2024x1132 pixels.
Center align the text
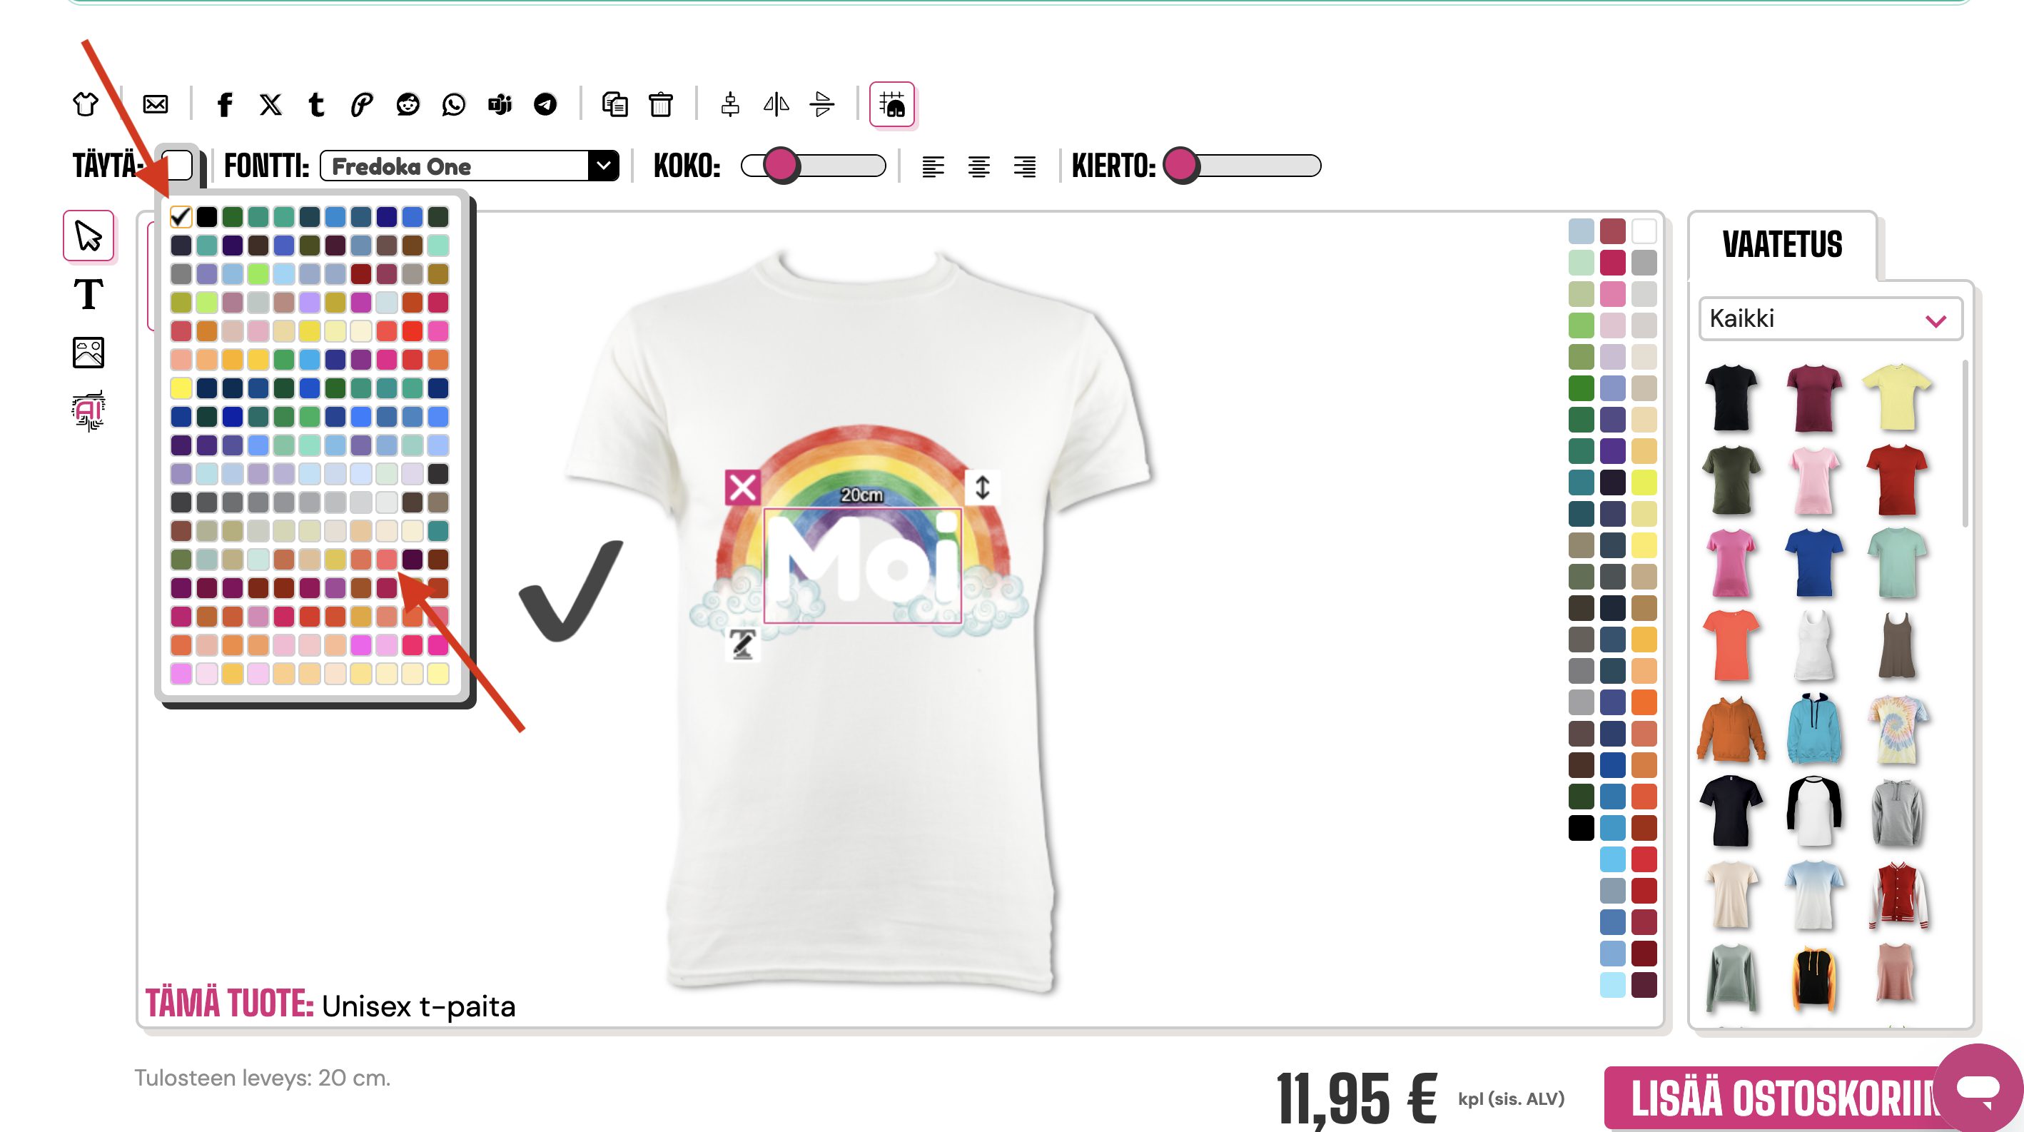[x=978, y=166]
